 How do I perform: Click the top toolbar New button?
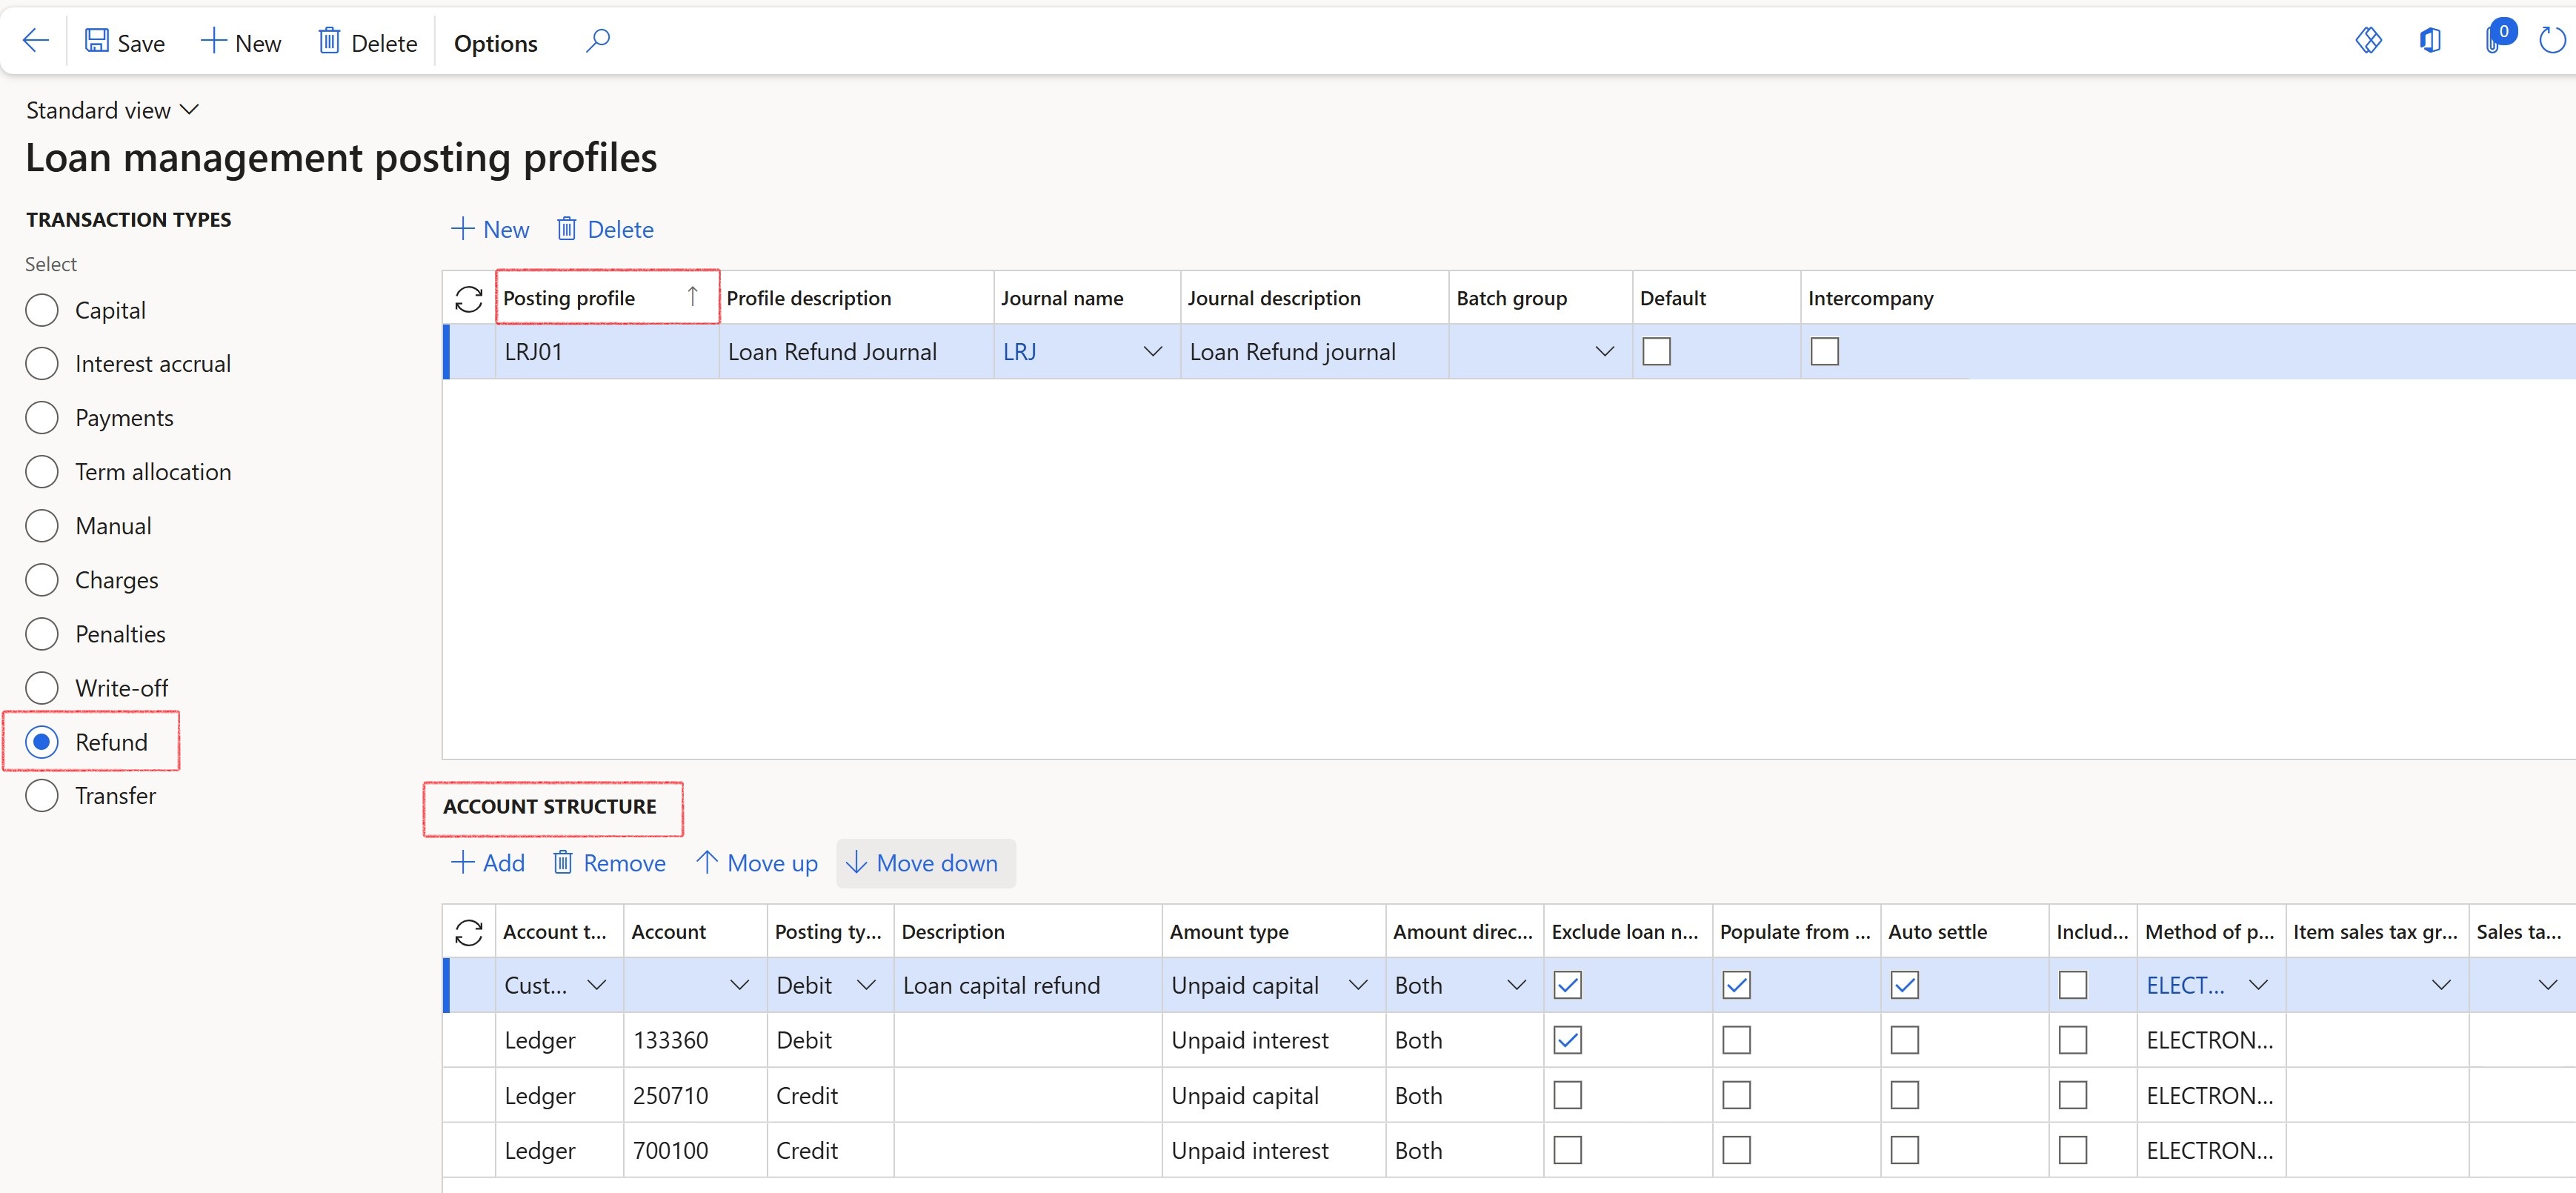tap(241, 42)
